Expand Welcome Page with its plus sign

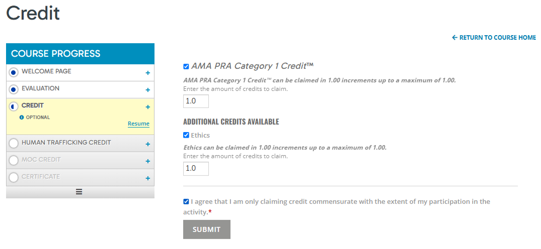(147, 73)
